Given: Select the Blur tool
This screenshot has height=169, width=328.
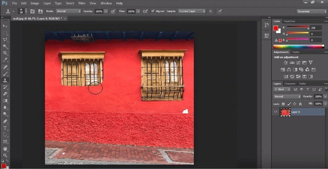Looking at the screenshot, I should (5, 107).
